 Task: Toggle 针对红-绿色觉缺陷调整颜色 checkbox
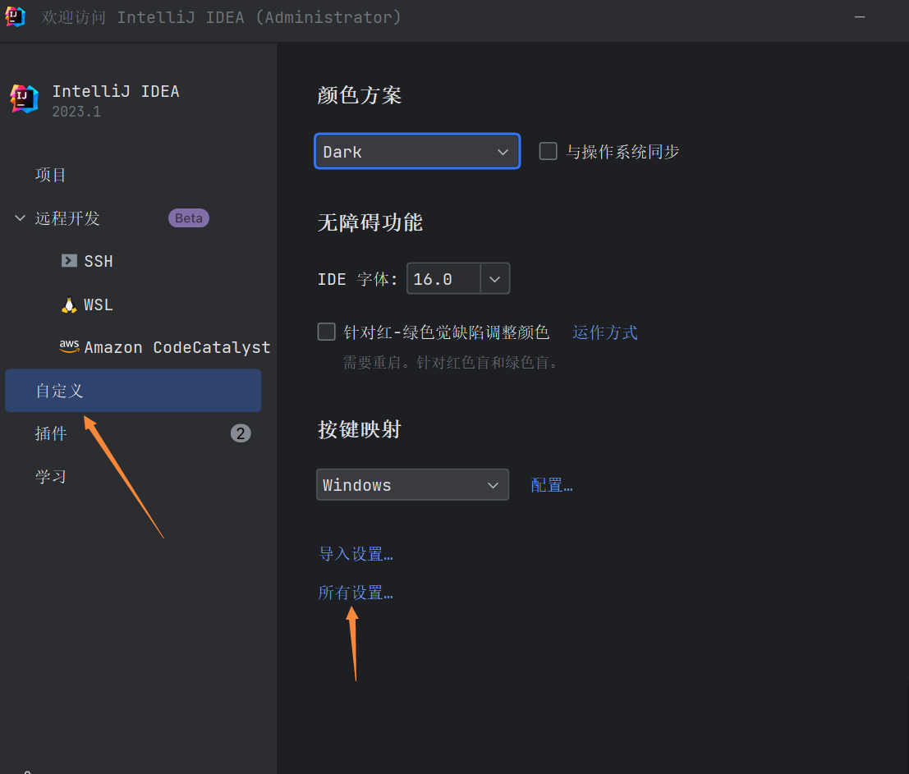326,332
